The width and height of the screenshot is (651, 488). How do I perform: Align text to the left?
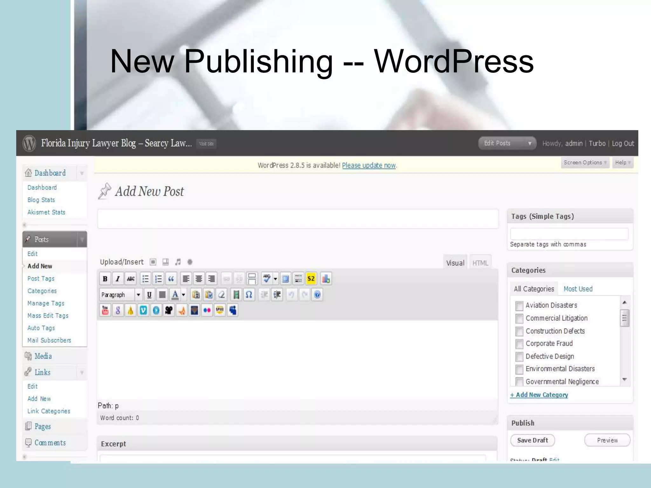coord(186,279)
